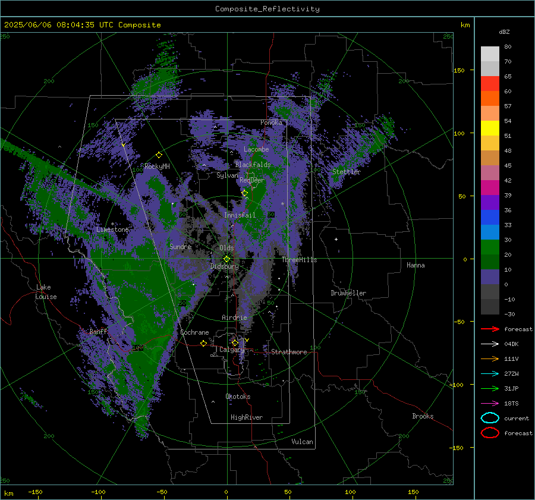This screenshot has height=500, width=535.
Task: Click the Didsbury city label
Action: click(225, 266)
